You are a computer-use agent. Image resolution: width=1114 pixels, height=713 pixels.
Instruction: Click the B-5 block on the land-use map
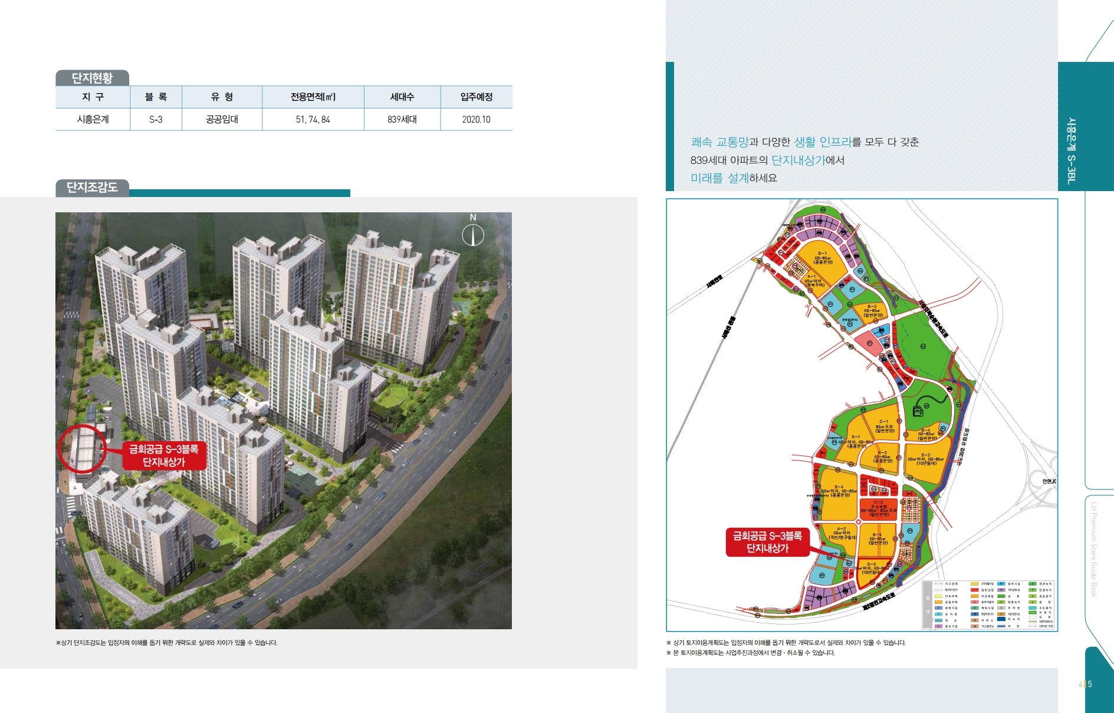(878, 538)
